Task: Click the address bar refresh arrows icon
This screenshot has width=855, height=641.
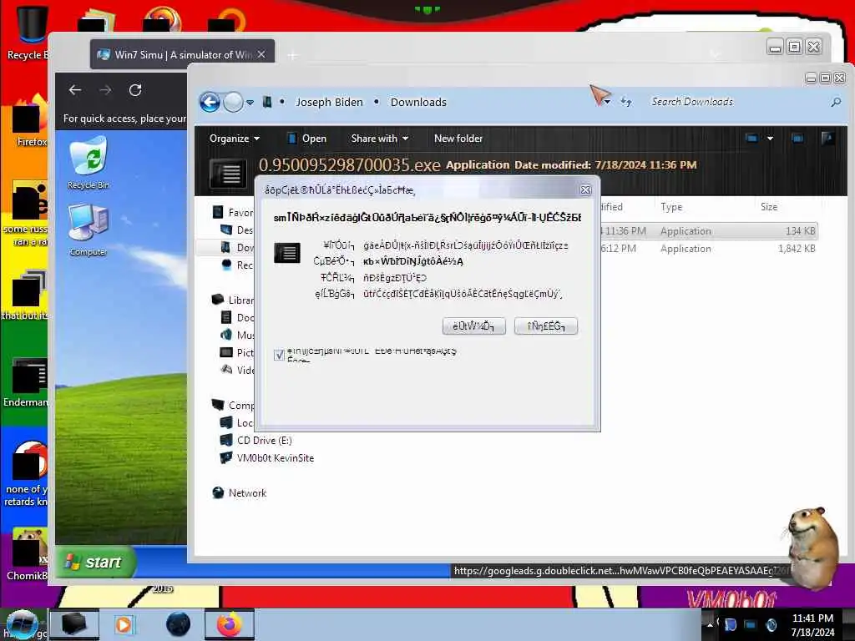Action: coord(626,102)
